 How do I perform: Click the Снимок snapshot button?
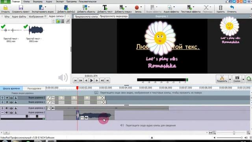click(237, 79)
